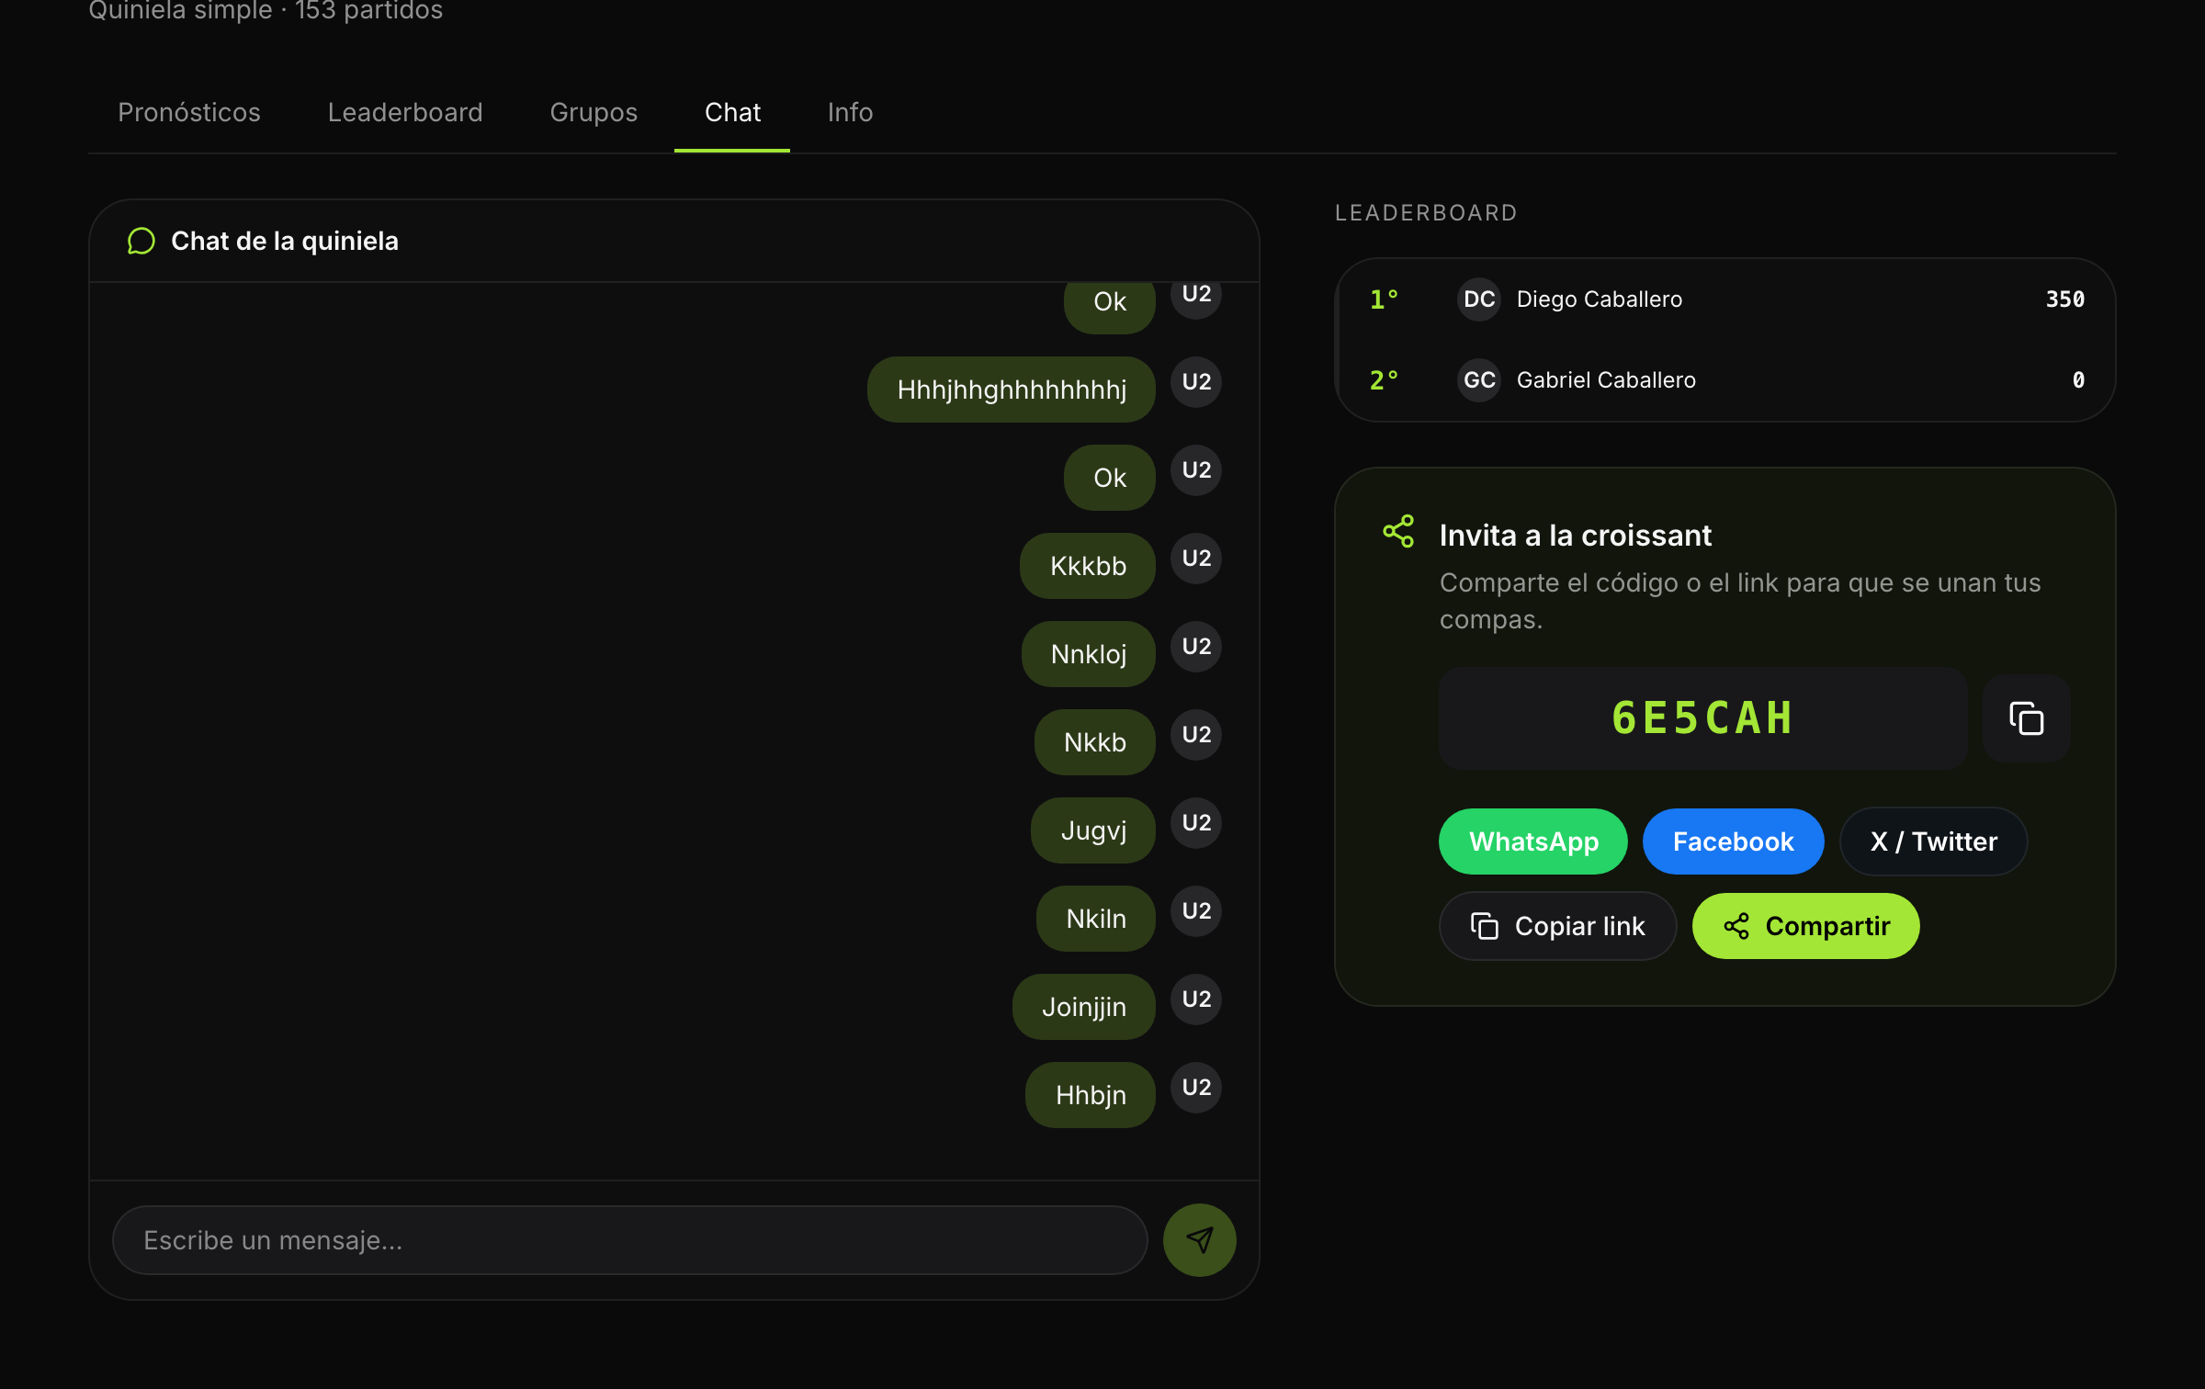Click the U2 avatar beside Joinjjin message
2205x1389 pixels.
(1196, 999)
